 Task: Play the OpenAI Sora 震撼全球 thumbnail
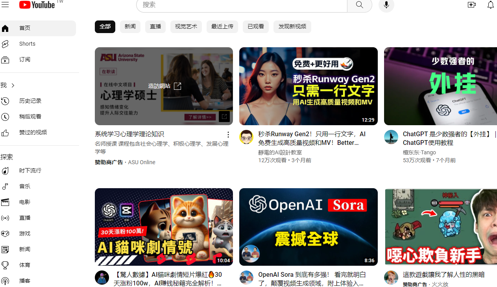pyautogui.click(x=309, y=227)
